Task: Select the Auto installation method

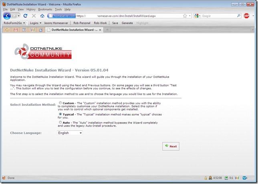Action: pos(60,122)
